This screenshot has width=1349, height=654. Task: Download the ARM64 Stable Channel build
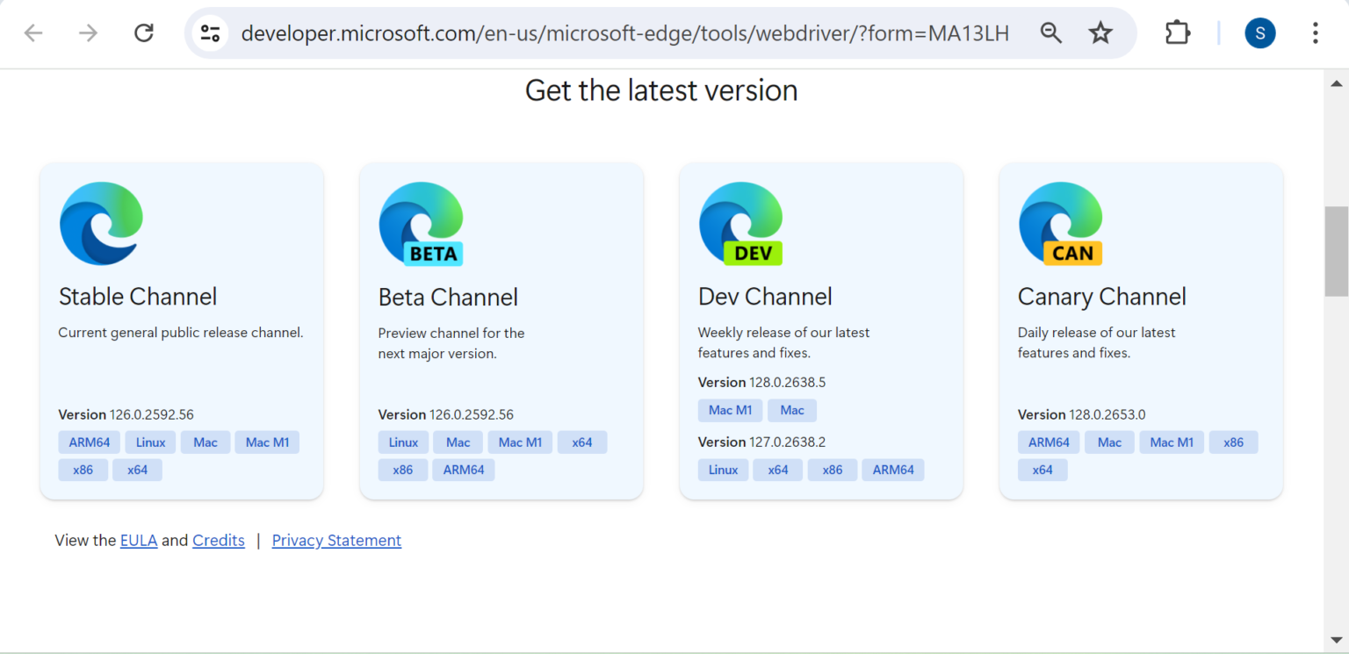[x=88, y=442]
